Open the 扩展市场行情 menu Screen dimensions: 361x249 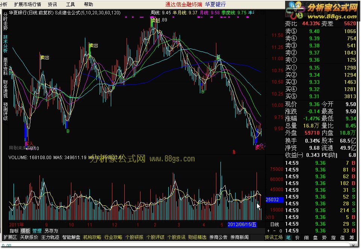pos(27,5)
